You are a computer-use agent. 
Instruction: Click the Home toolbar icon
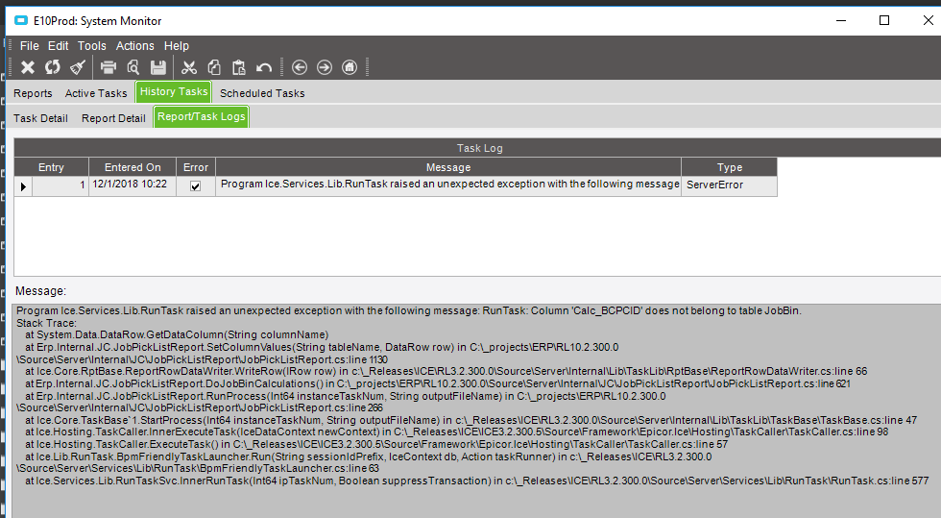(x=350, y=67)
